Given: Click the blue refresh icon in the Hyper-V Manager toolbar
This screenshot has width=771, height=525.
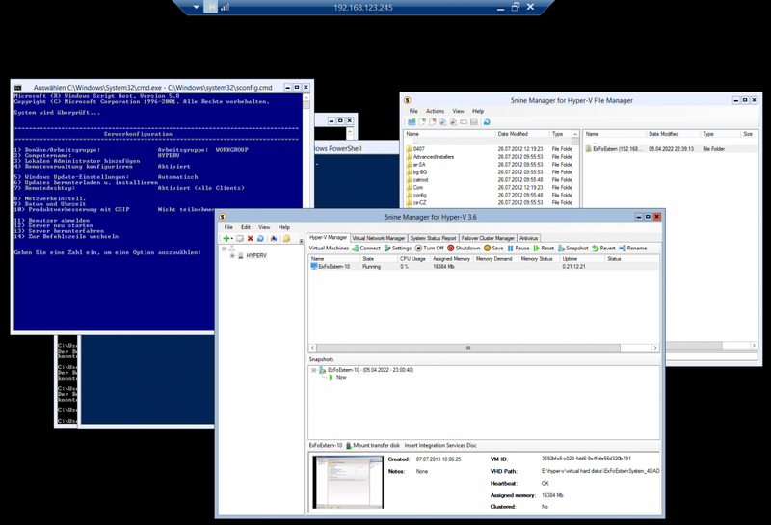Looking at the screenshot, I should (x=260, y=238).
